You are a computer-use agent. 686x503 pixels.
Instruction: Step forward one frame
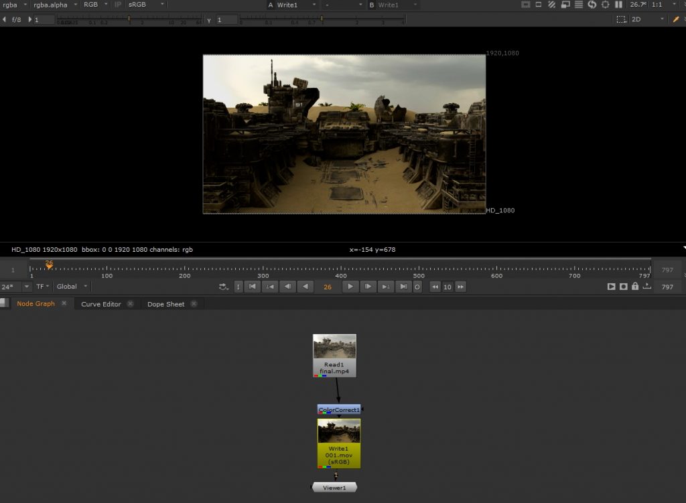(x=368, y=287)
